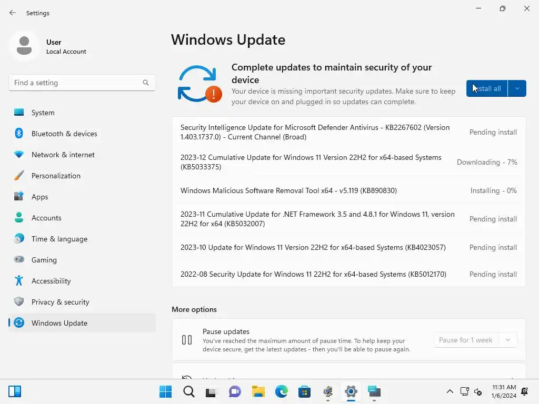Open the Windows Start button
The image size is (539, 404).
tap(165, 391)
